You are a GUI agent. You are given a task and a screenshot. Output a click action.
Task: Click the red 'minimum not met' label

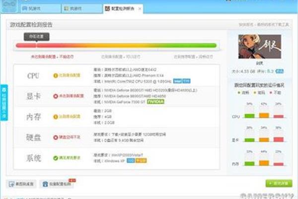[x=52, y=57]
